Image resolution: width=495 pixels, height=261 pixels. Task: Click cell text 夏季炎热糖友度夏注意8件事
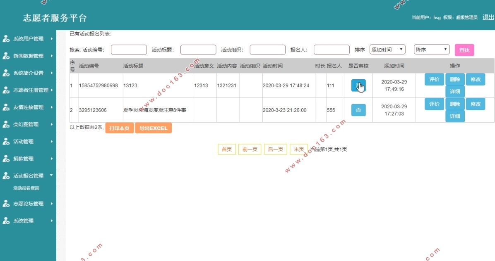tap(155, 110)
